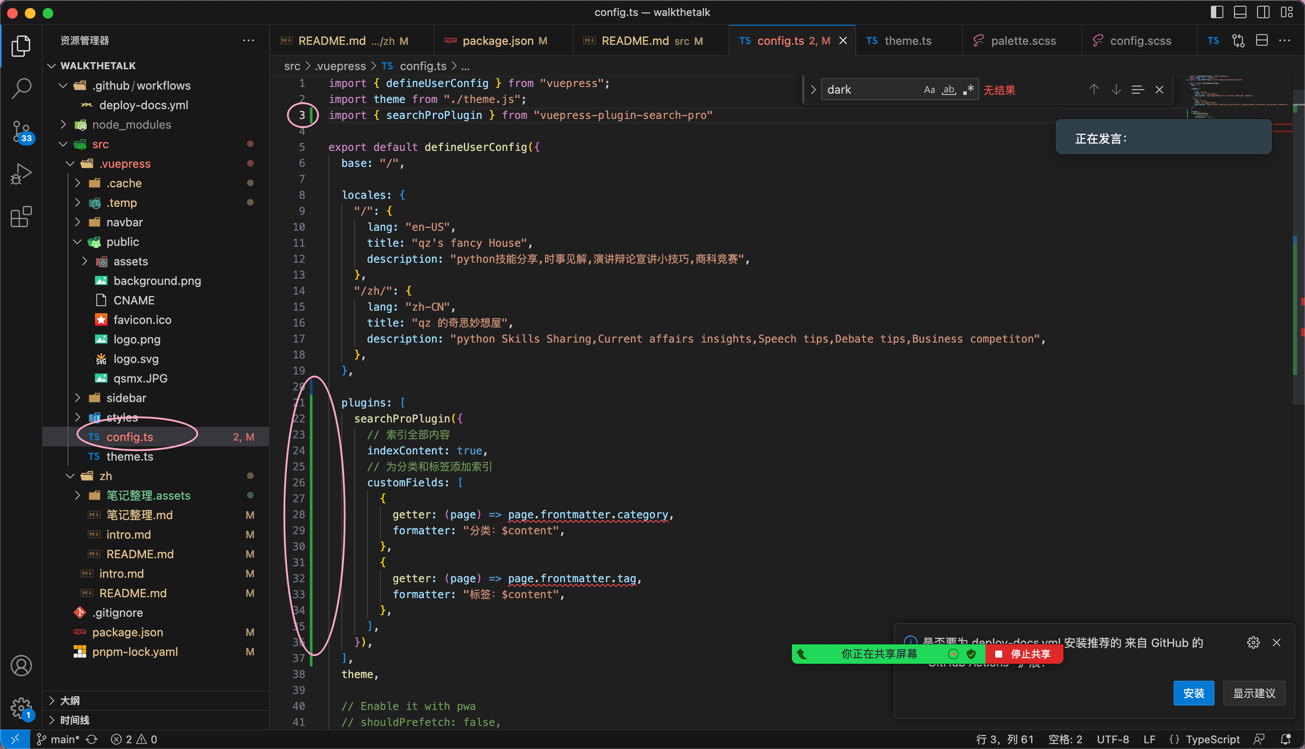Open deploy-docs.yml in explorer

click(143, 105)
